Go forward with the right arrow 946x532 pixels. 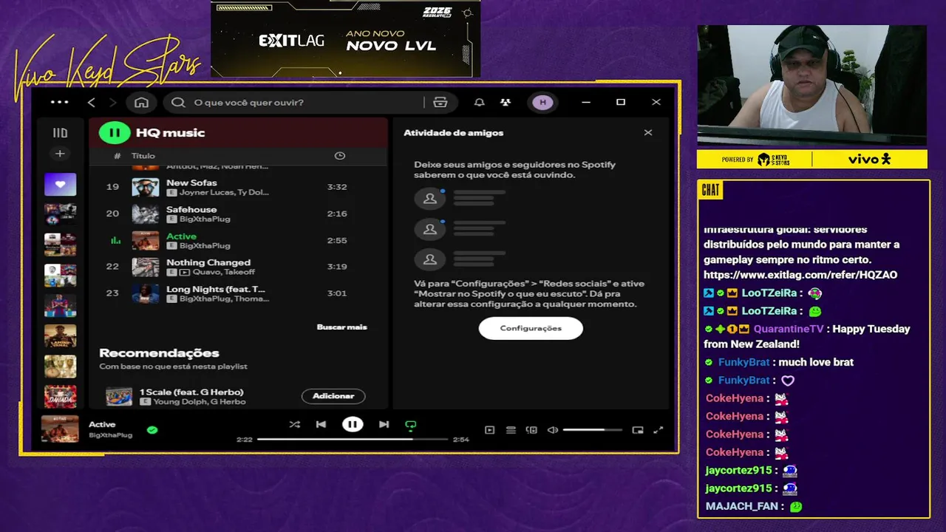[x=112, y=102]
